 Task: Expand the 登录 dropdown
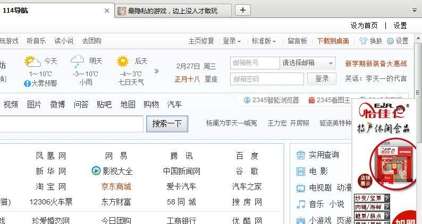point(232,41)
